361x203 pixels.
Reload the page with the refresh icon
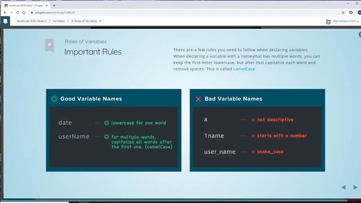17,12
